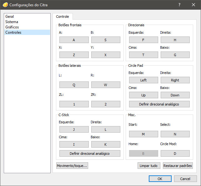
Task: Remap Direcionais Cima key T
Action: pos(143,55)
